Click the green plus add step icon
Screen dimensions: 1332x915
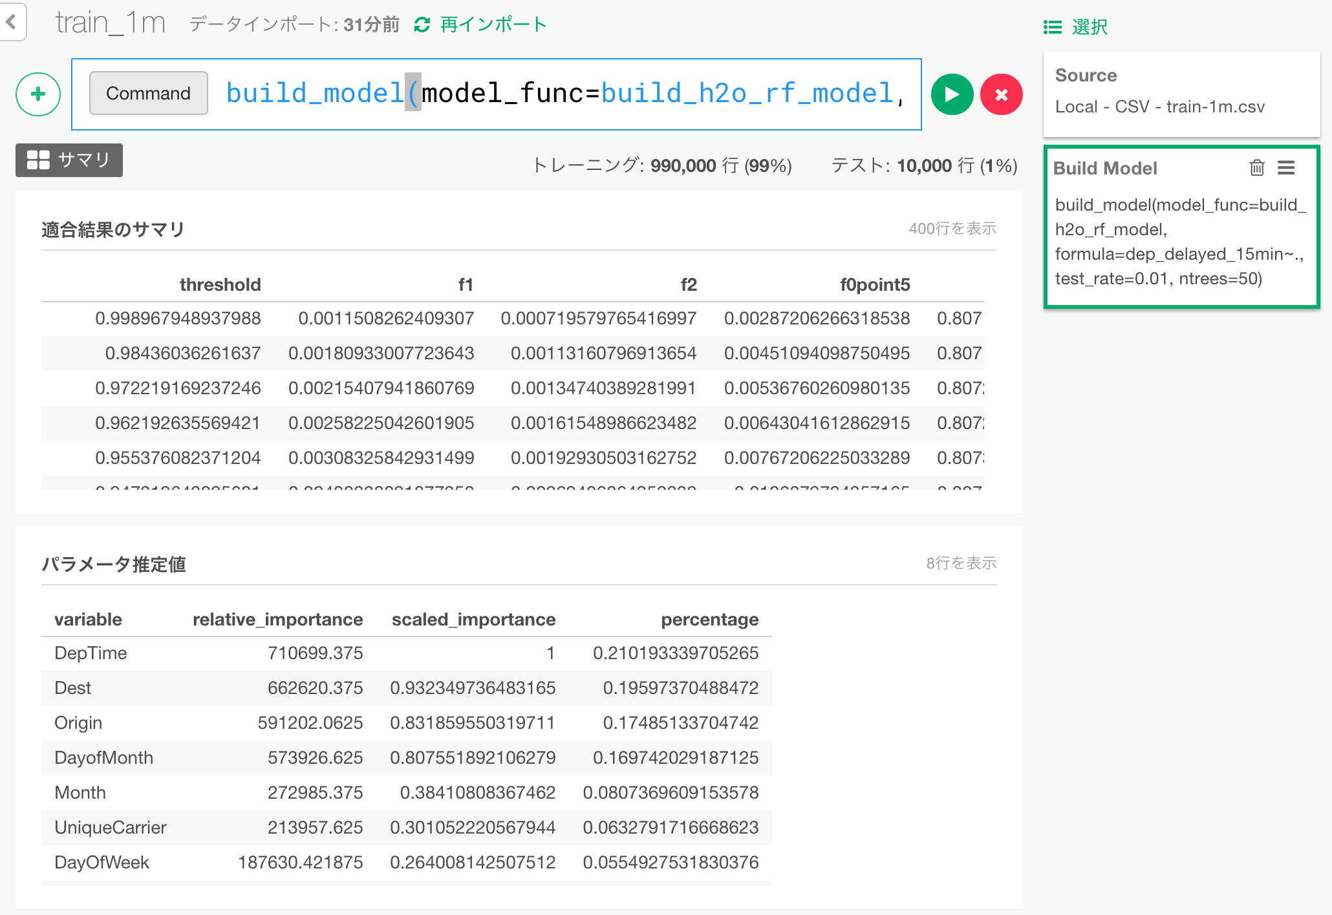tap(38, 94)
